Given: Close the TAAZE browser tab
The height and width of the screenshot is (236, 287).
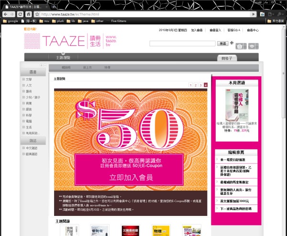Looking at the screenshot, I should pyautogui.click(x=47, y=7).
